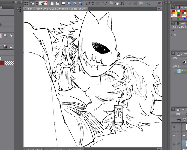The image size is (187, 150).
Task: Click the Open file folder icon
Action: [57, 4]
